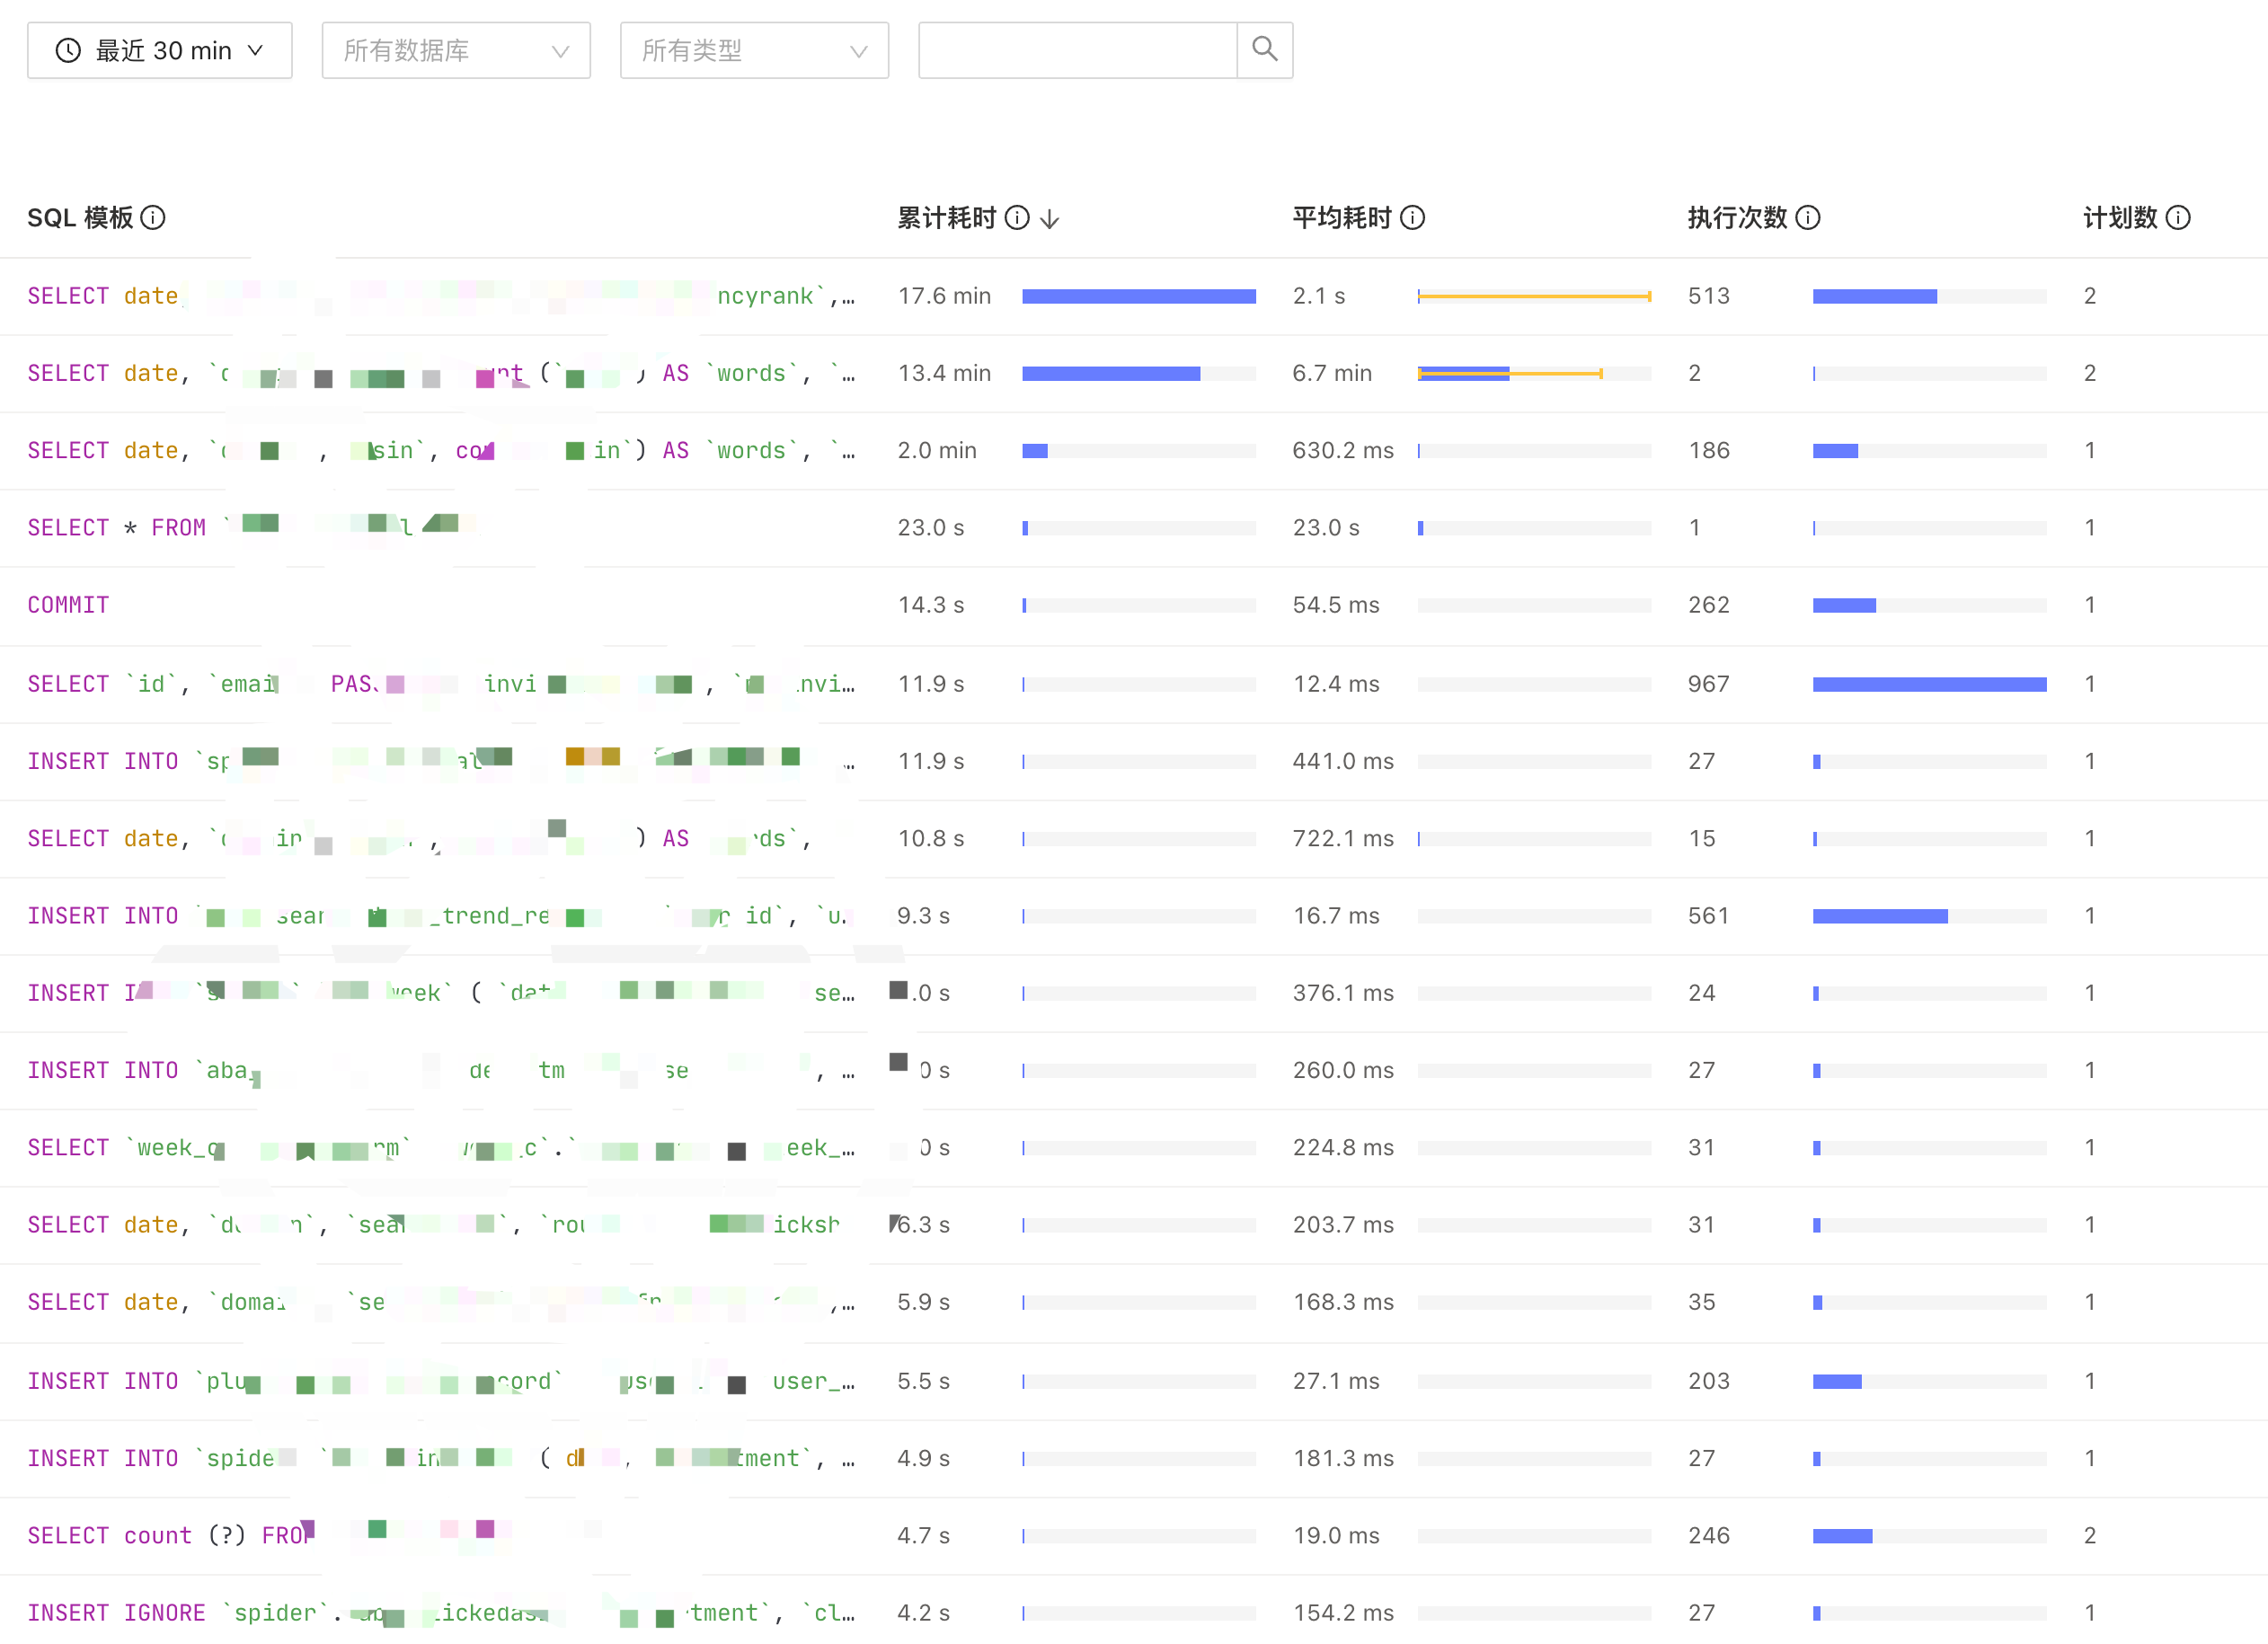Open the COMMIT statement row
The width and height of the screenshot is (2268, 1644).
pos(68,605)
